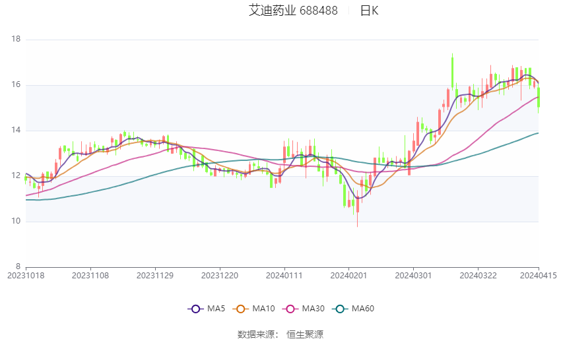The image size is (561, 341).
Task: Toggle the MA10 legend series
Action: [253, 309]
